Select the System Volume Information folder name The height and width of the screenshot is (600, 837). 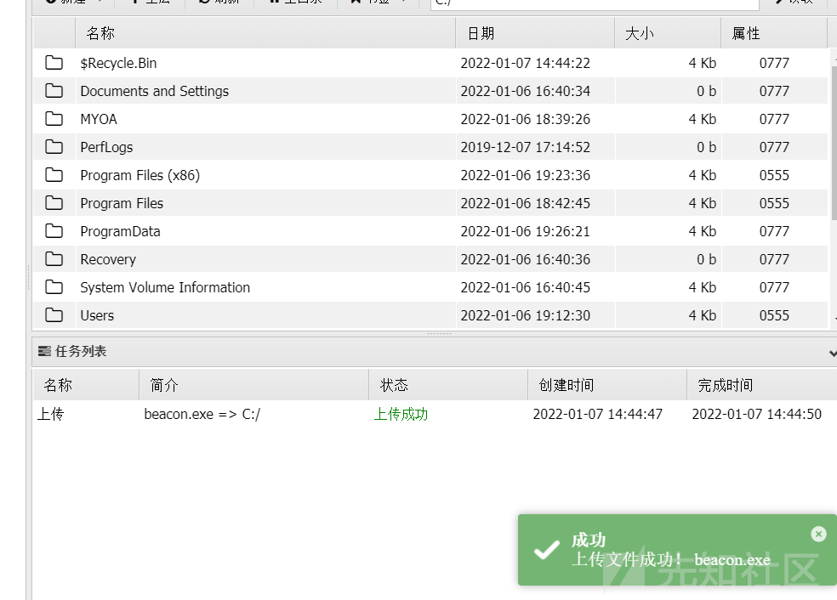pyautogui.click(x=165, y=287)
